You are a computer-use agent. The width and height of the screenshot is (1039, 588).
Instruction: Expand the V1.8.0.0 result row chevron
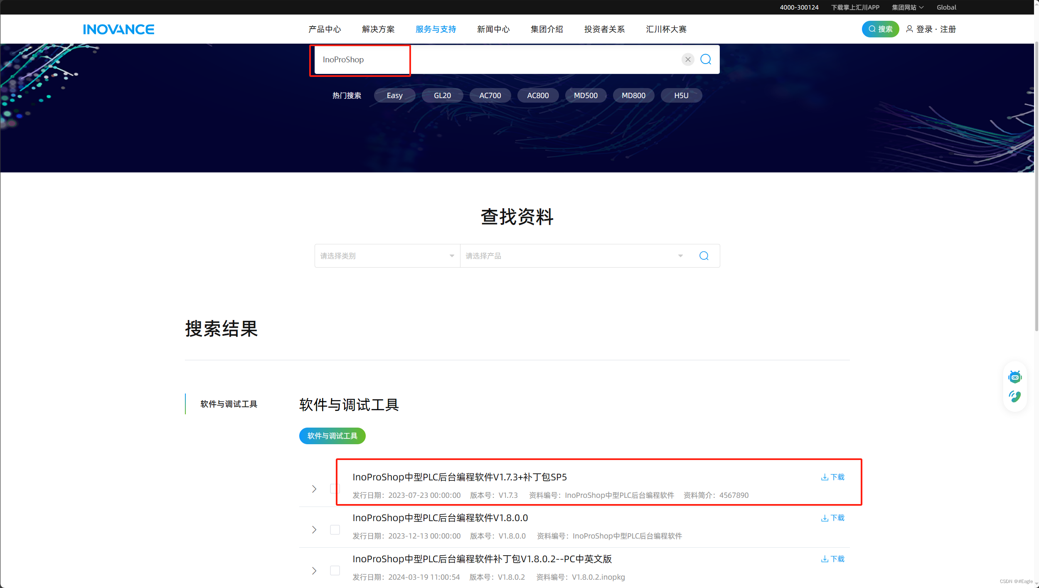[x=314, y=529]
